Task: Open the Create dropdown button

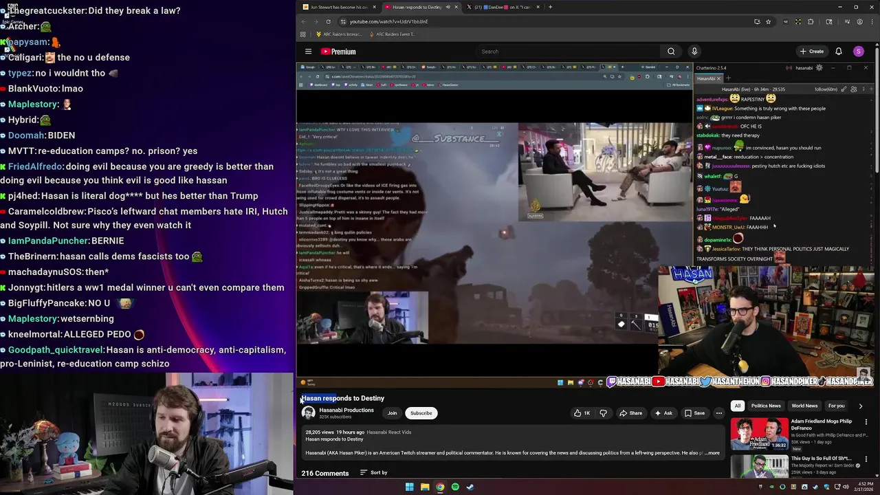Action: [811, 52]
